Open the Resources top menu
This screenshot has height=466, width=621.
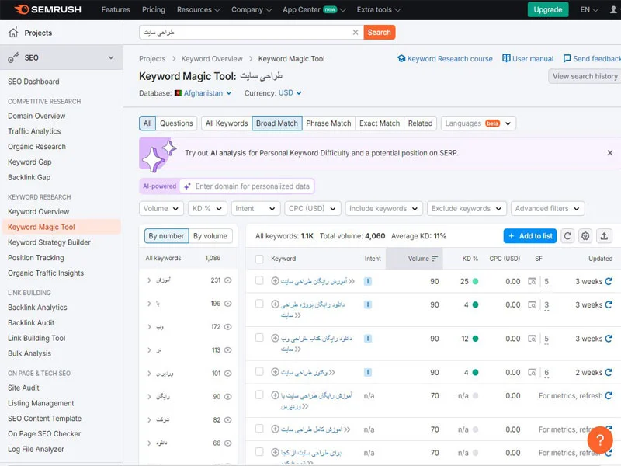[199, 9]
